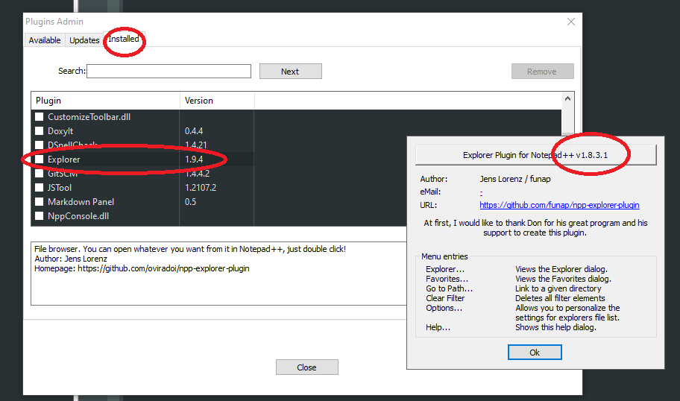Click the Close button at bottom
680x401 pixels.
pyautogui.click(x=306, y=367)
